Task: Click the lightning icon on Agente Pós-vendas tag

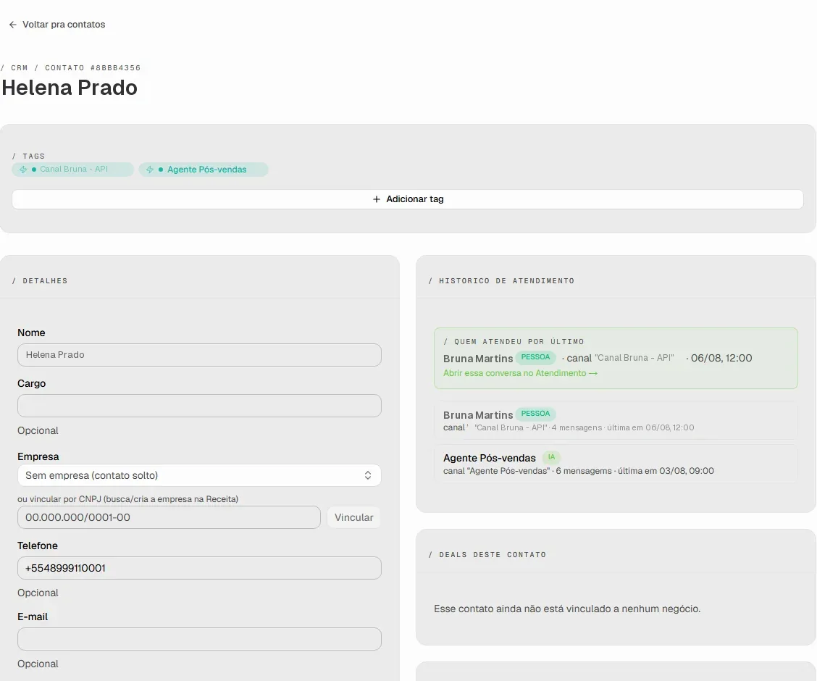Action: point(150,170)
